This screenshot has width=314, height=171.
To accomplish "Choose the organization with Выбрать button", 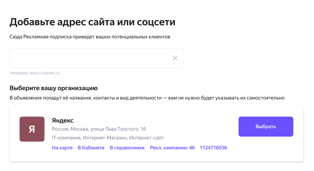I will 266,126.
